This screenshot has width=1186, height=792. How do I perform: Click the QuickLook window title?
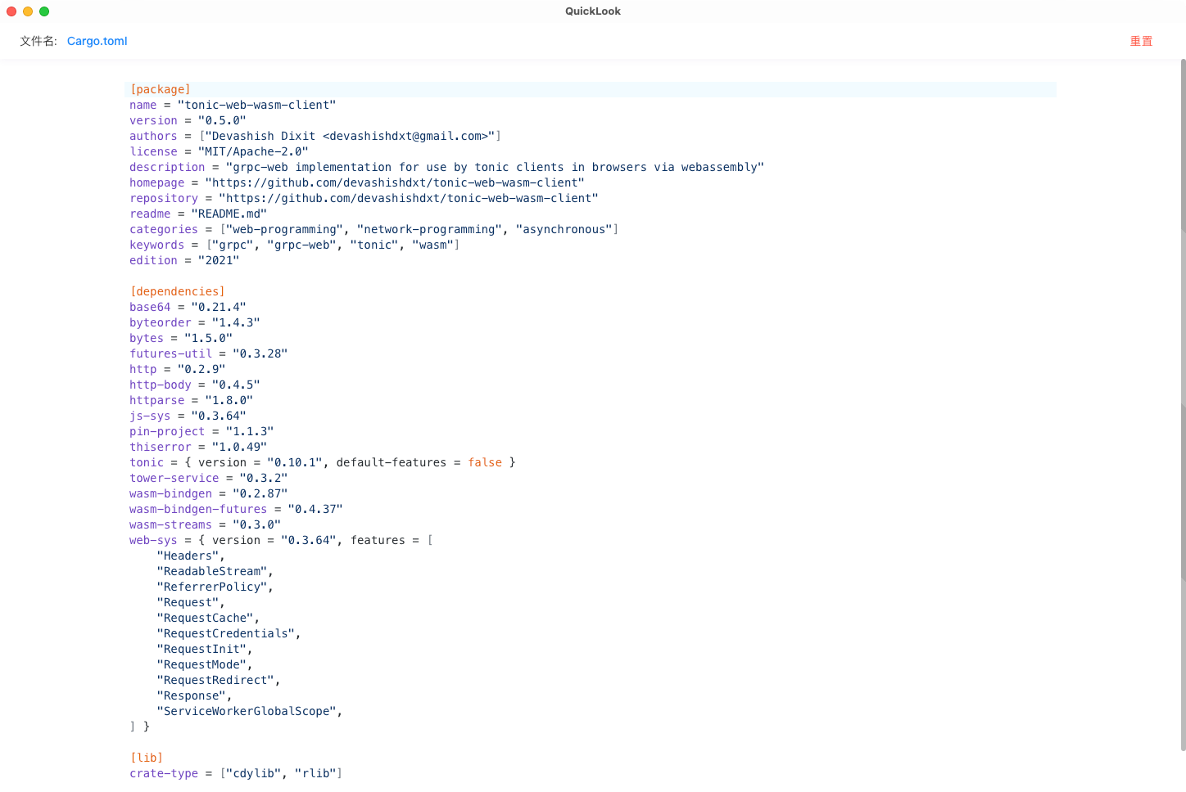593,11
